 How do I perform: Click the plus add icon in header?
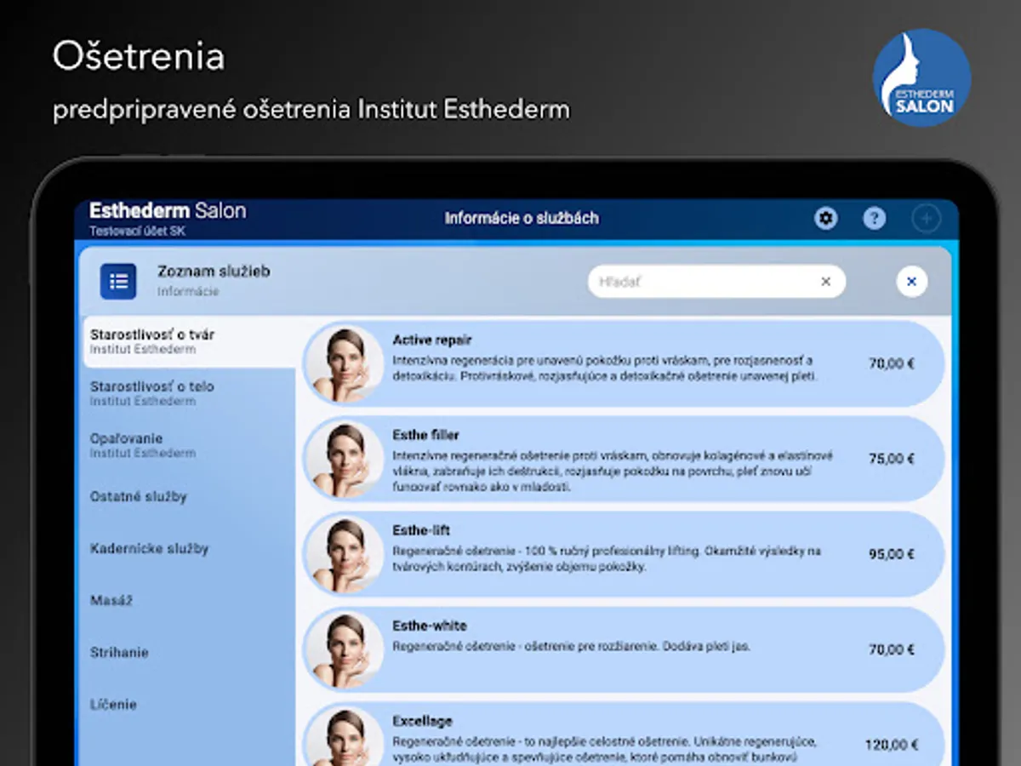pyautogui.click(x=926, y=219)
